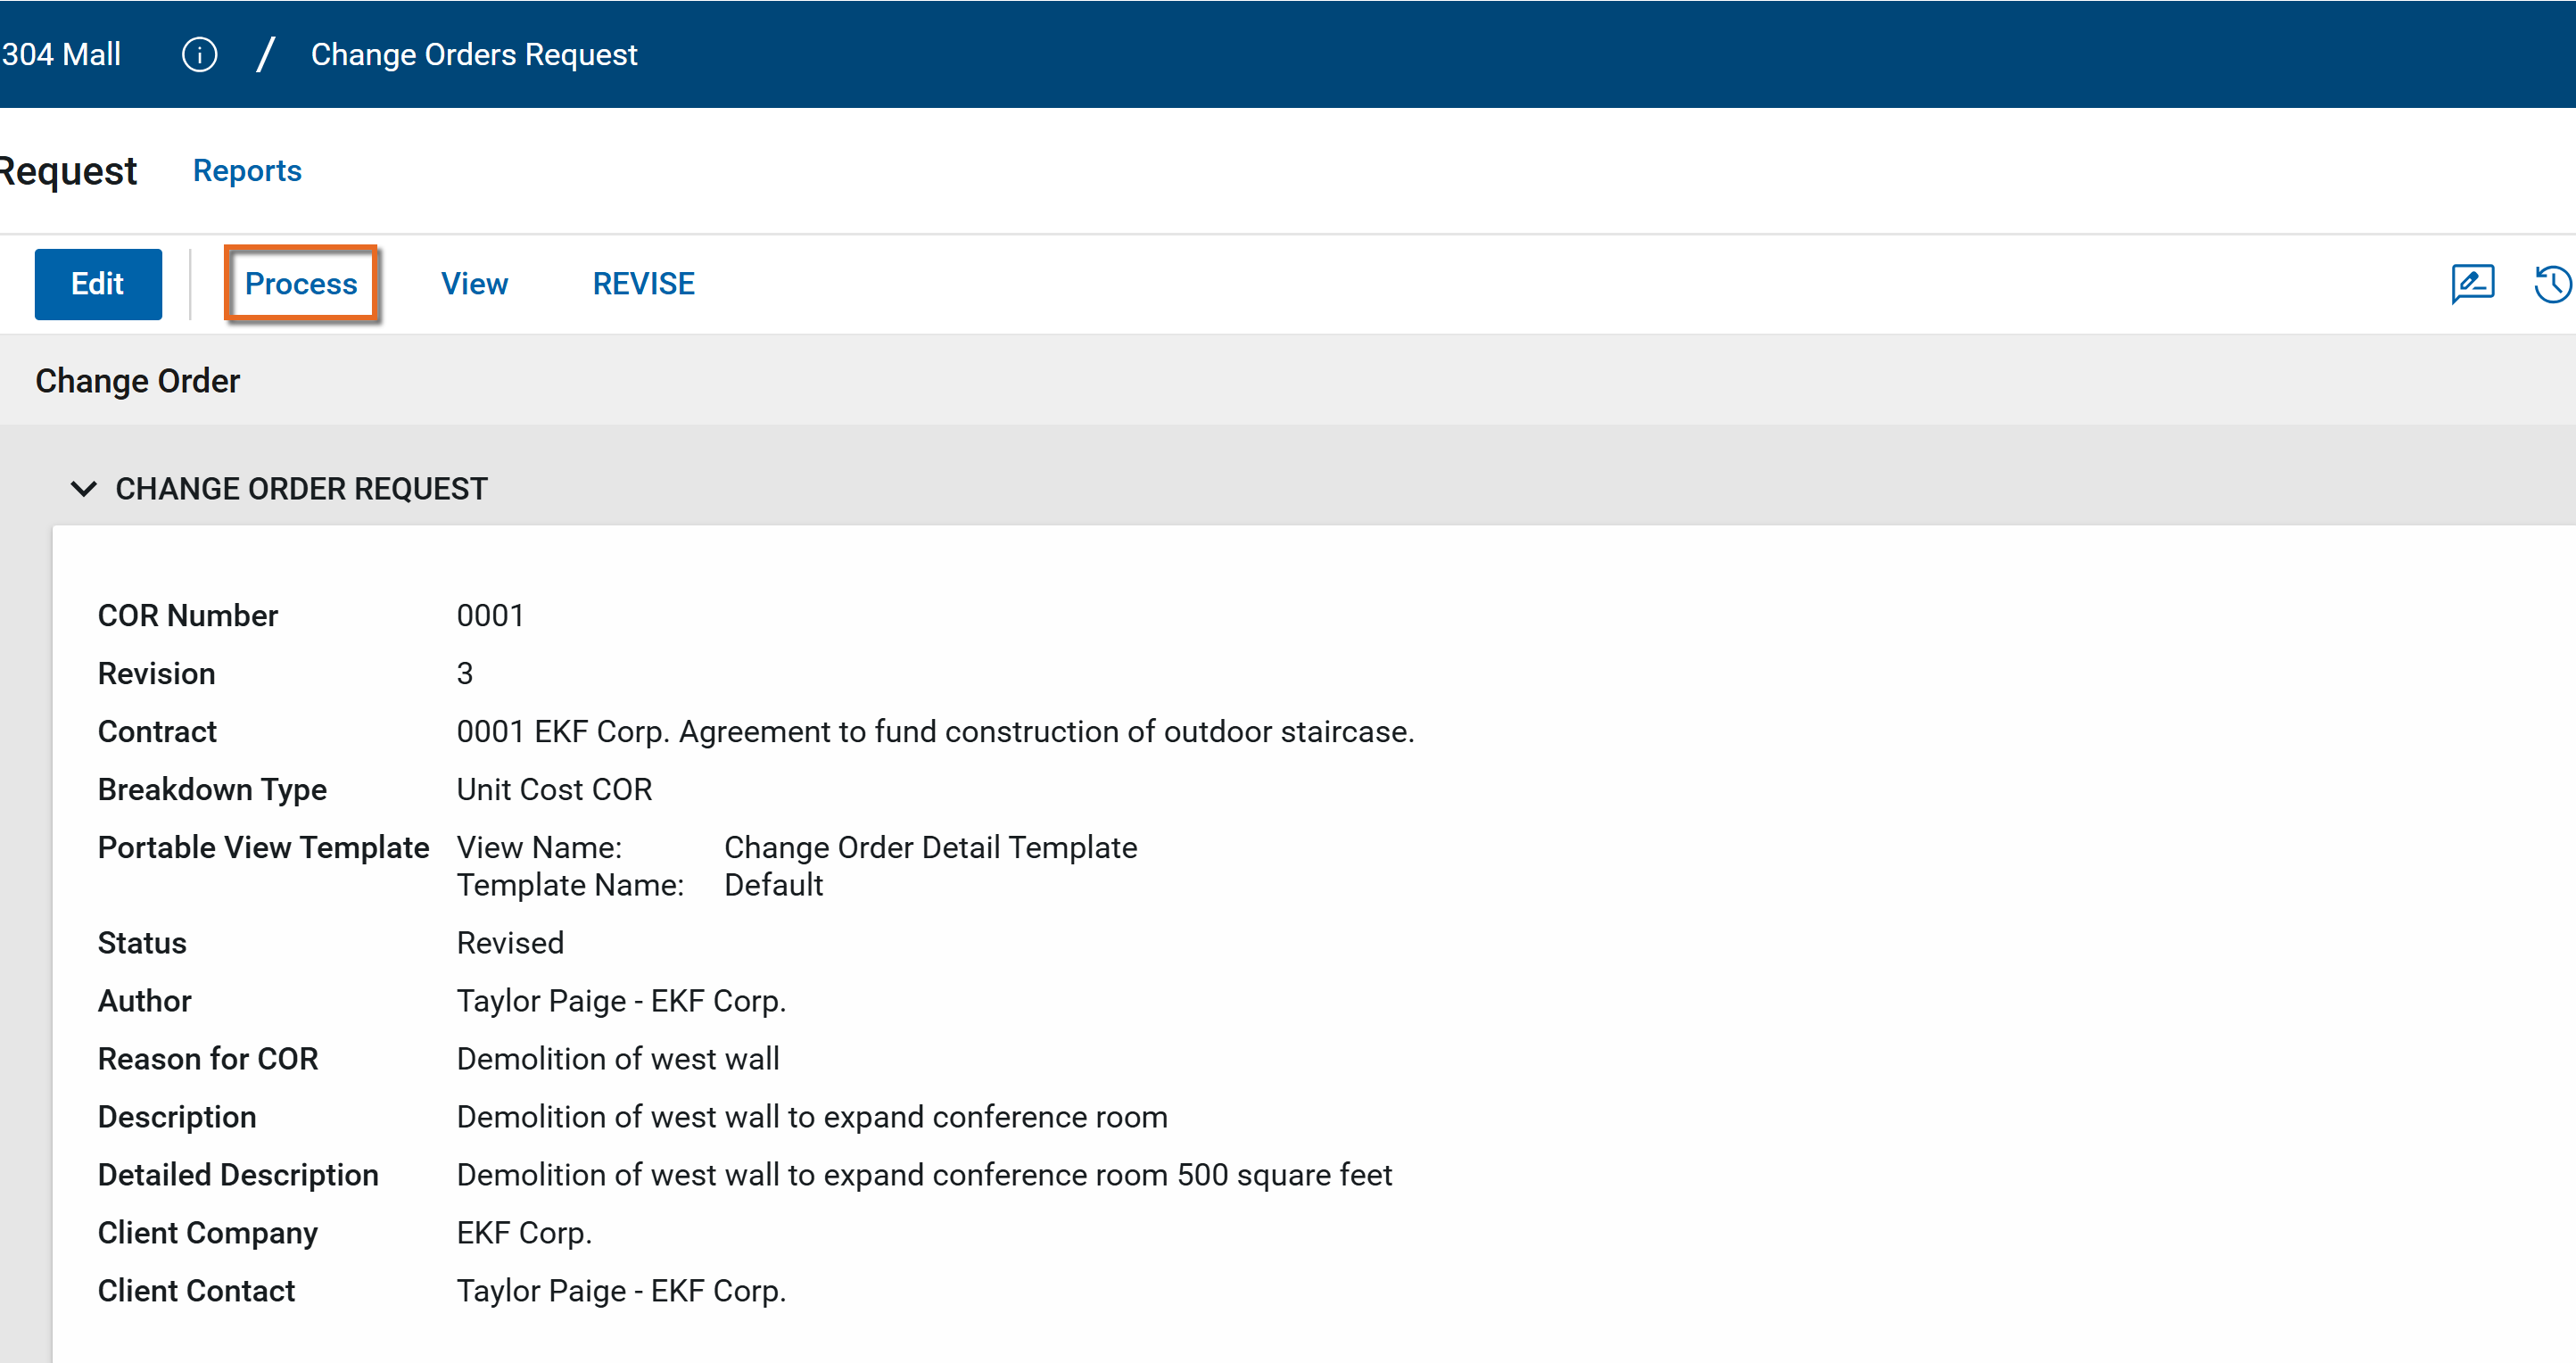Open the history clock icon
Image resolution: width=2576 pixels, height=1363 pixels.
click(2553, 284)
